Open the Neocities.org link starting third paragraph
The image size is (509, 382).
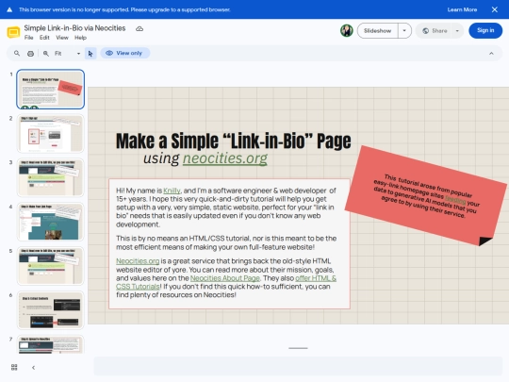click(138, 261)
